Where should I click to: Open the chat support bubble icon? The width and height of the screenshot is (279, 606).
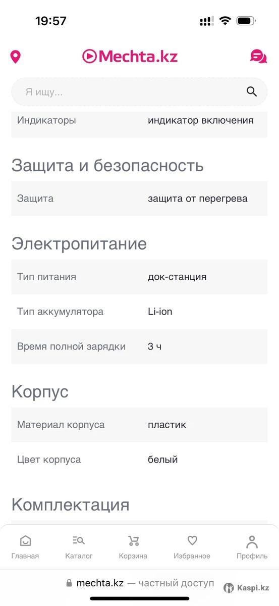click(x=259, y=57)
